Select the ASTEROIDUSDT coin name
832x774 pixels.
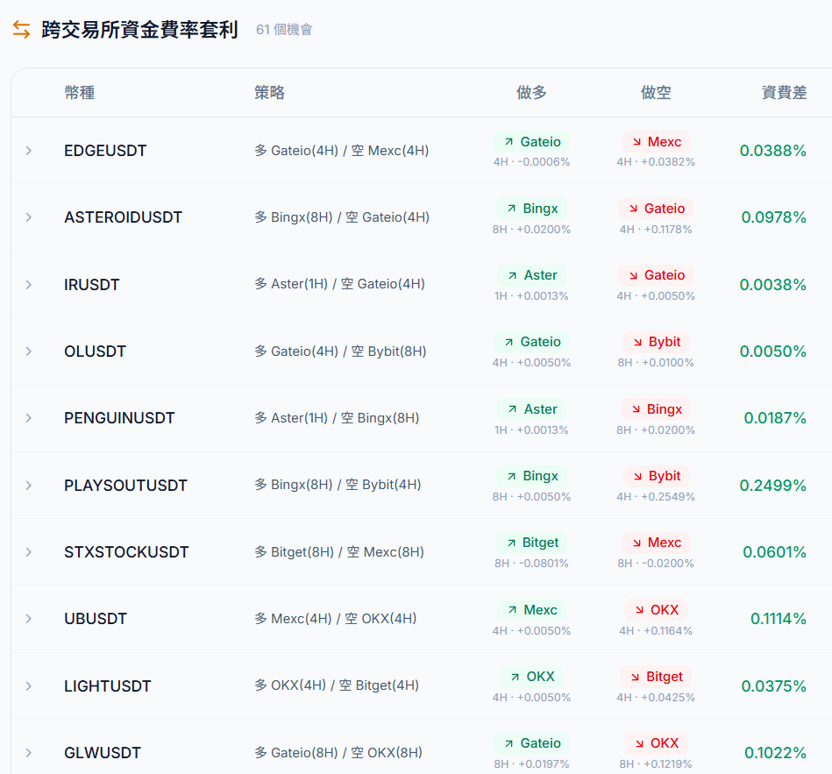123,217
